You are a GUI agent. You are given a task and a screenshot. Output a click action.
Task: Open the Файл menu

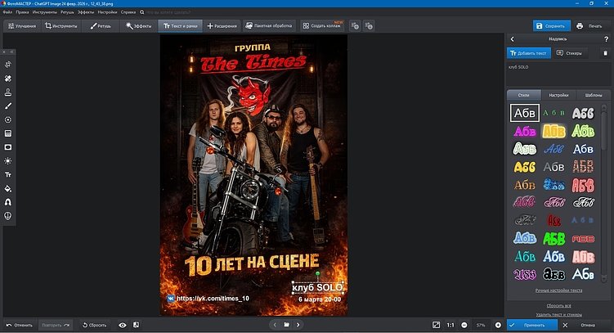coord(7,12)
